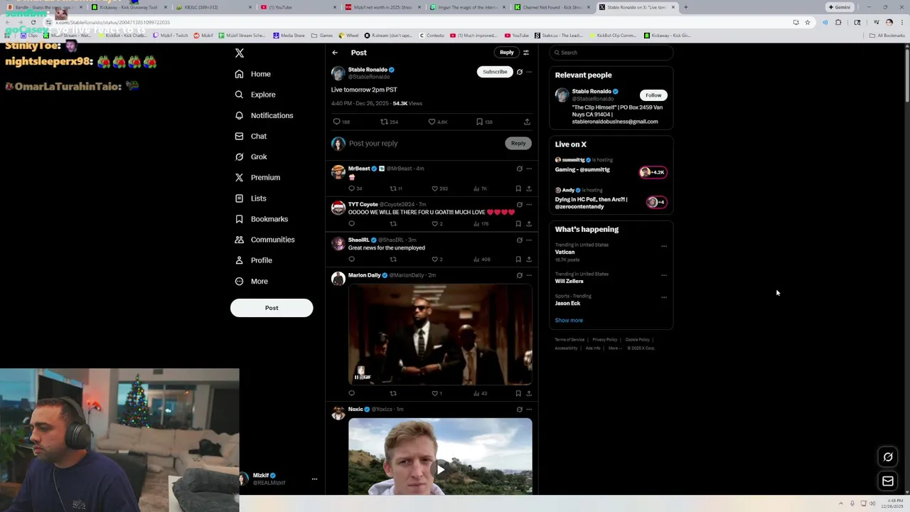The image size is (910, 512).
Task: Follow Stable Ronaldo in Relevant people
Action: coord(653,95)
